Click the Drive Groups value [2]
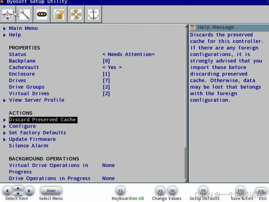Image resolution: width=269 pixels, height=202 pixels. 106,87
